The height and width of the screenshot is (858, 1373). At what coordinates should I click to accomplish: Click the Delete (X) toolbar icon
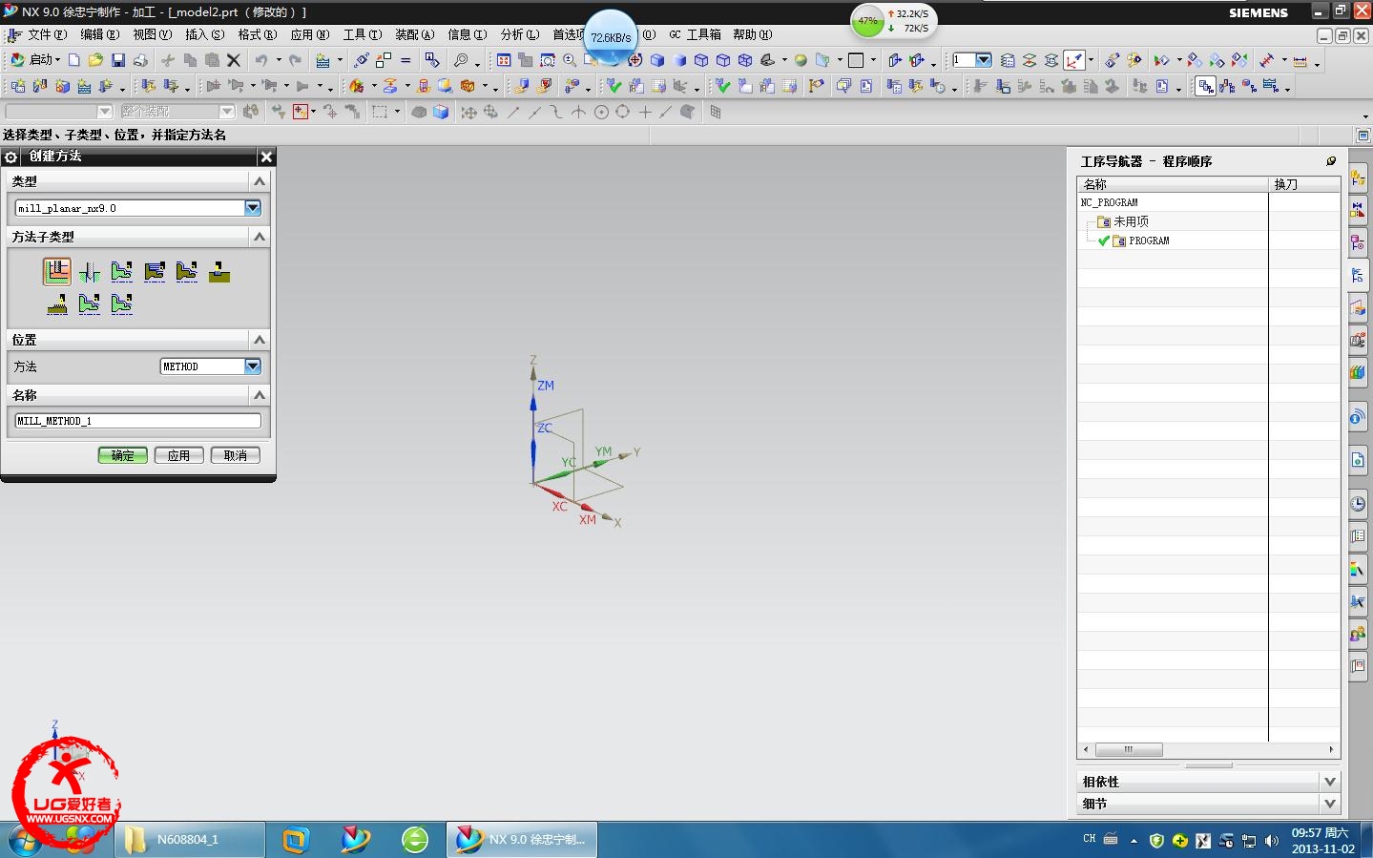[x=234, y=60]
